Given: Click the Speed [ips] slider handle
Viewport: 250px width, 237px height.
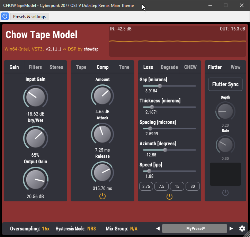Looking at the screenshot, I should tap(149, 171).
